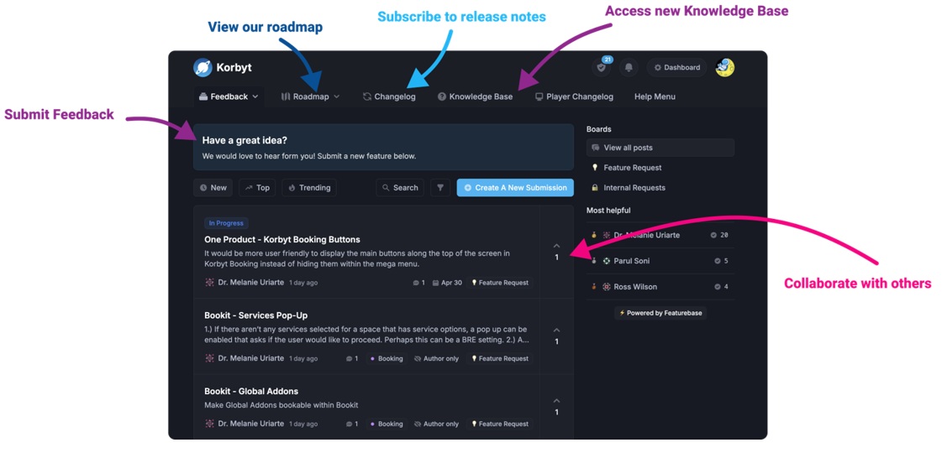Image resolution: width=947 pixels, height=453 pixels.
Task: Click the Korbyt logo icon
Action: (x=203, y=68)
